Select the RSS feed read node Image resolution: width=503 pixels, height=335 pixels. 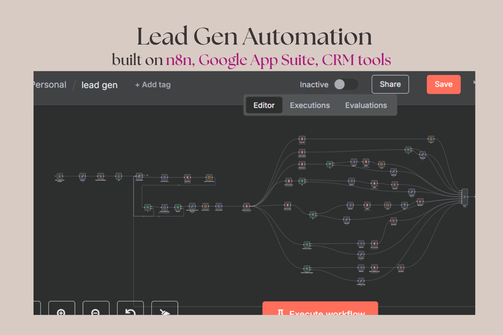click(101, 176)
